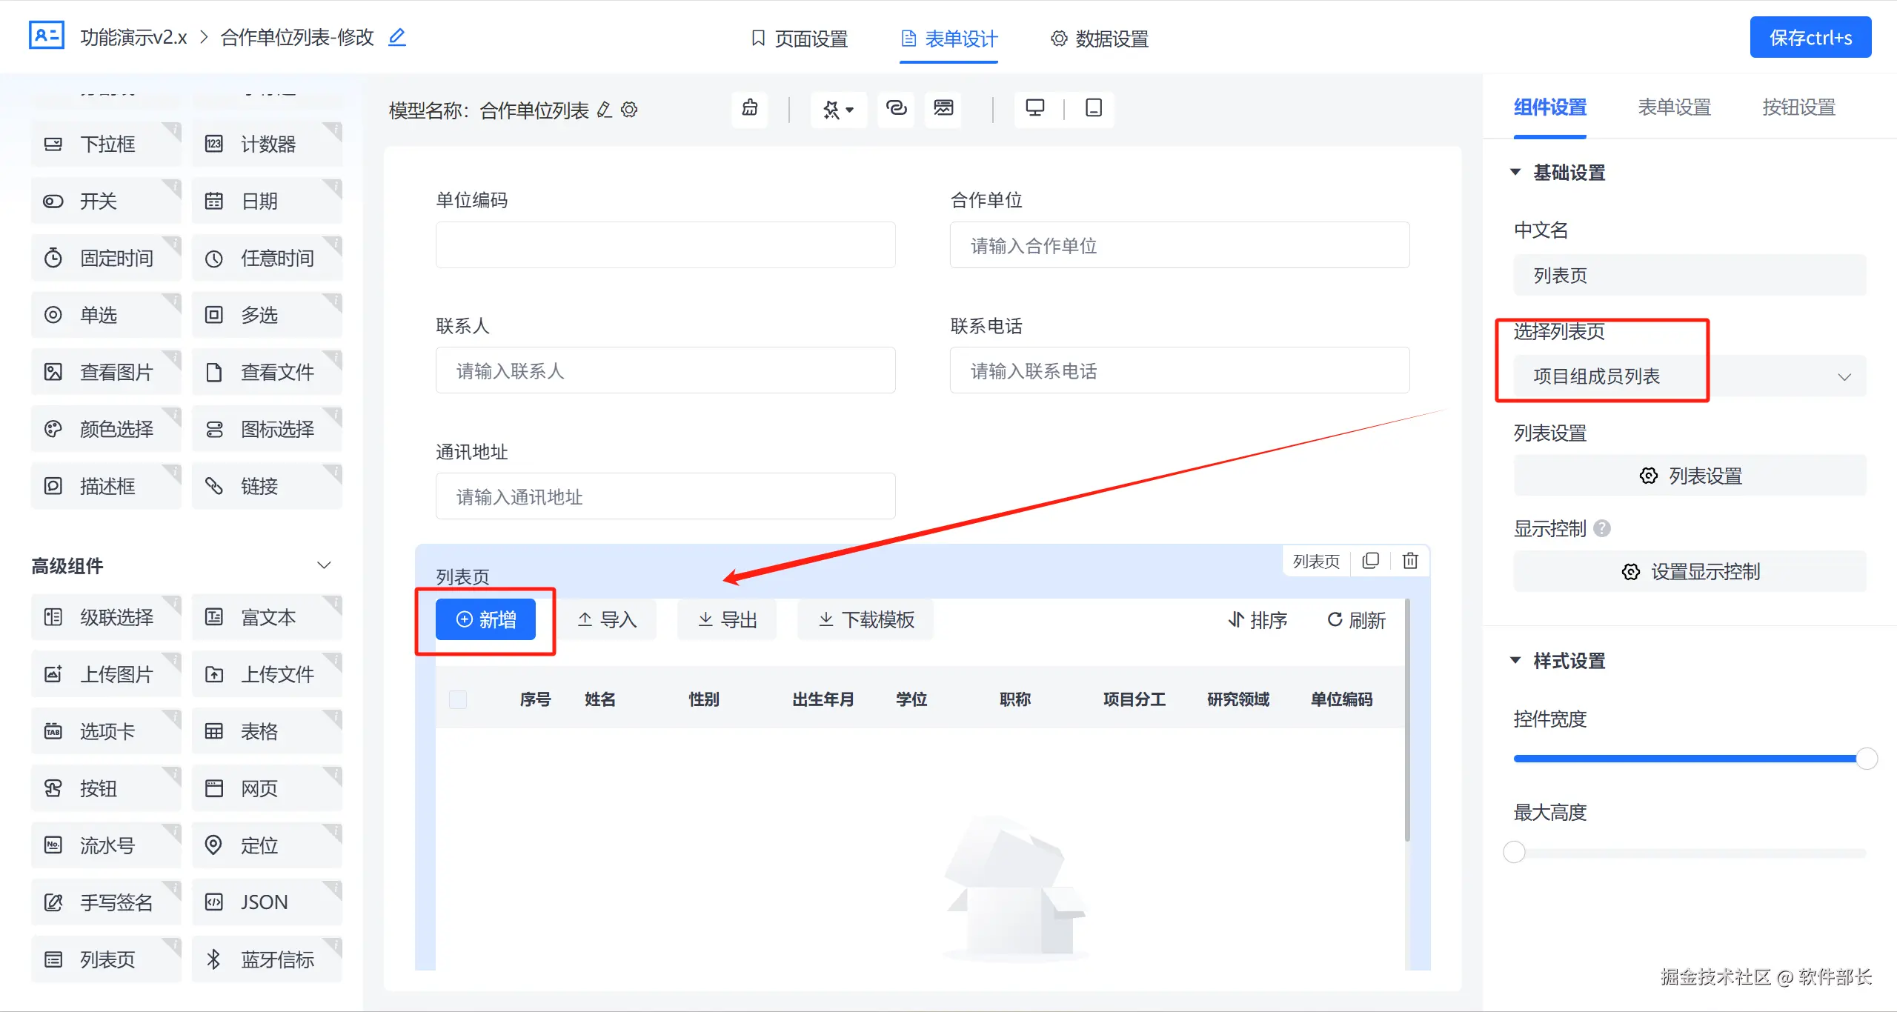Screen dimensions: 1897x1012
Task: Toggle the select-all checkbox in table header
Action: [458, 699]
